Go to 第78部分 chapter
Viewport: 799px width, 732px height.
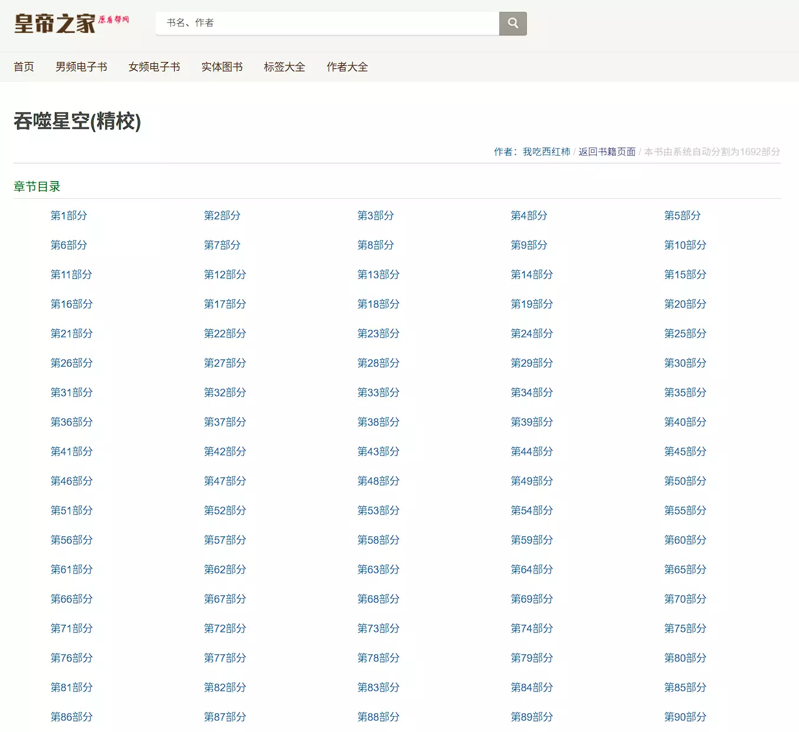[378, 658]
